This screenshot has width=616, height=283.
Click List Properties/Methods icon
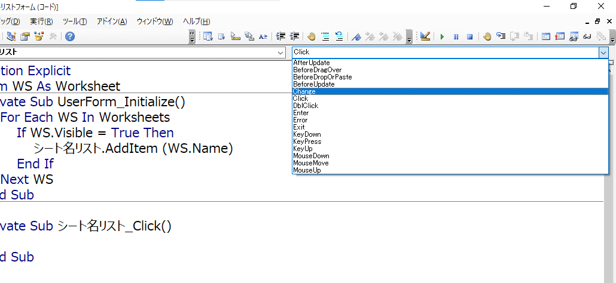point(208,36)
